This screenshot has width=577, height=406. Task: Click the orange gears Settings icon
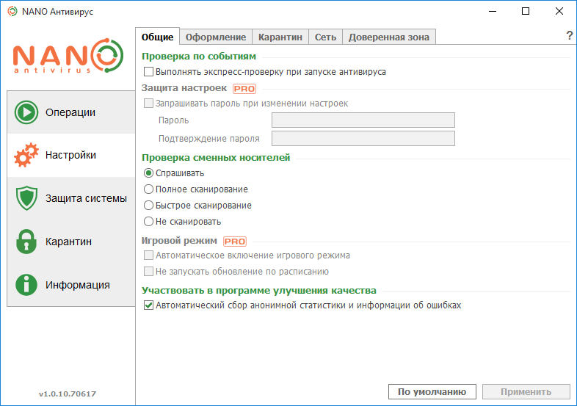tap(26, 155)
